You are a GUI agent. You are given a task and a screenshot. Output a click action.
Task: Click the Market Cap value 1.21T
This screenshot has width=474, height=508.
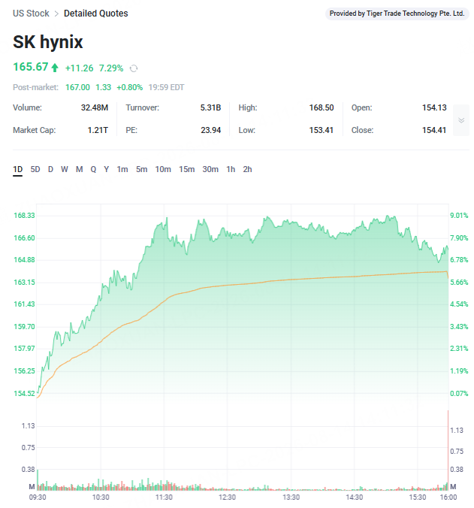(x=98, y=130)
